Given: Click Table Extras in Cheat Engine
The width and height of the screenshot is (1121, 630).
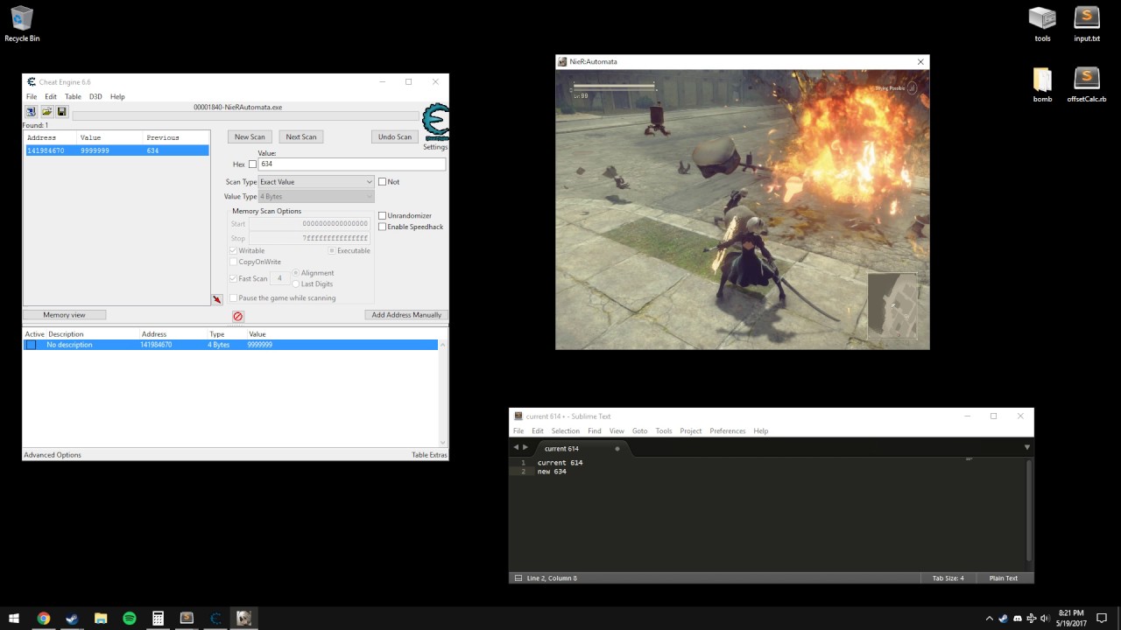Looking at the screenshot, I should pyautogui.click(x=429, y=455).
